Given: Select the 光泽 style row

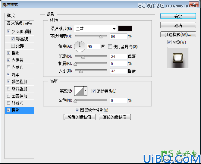Looking at the screenshot, I should (20, 74).
